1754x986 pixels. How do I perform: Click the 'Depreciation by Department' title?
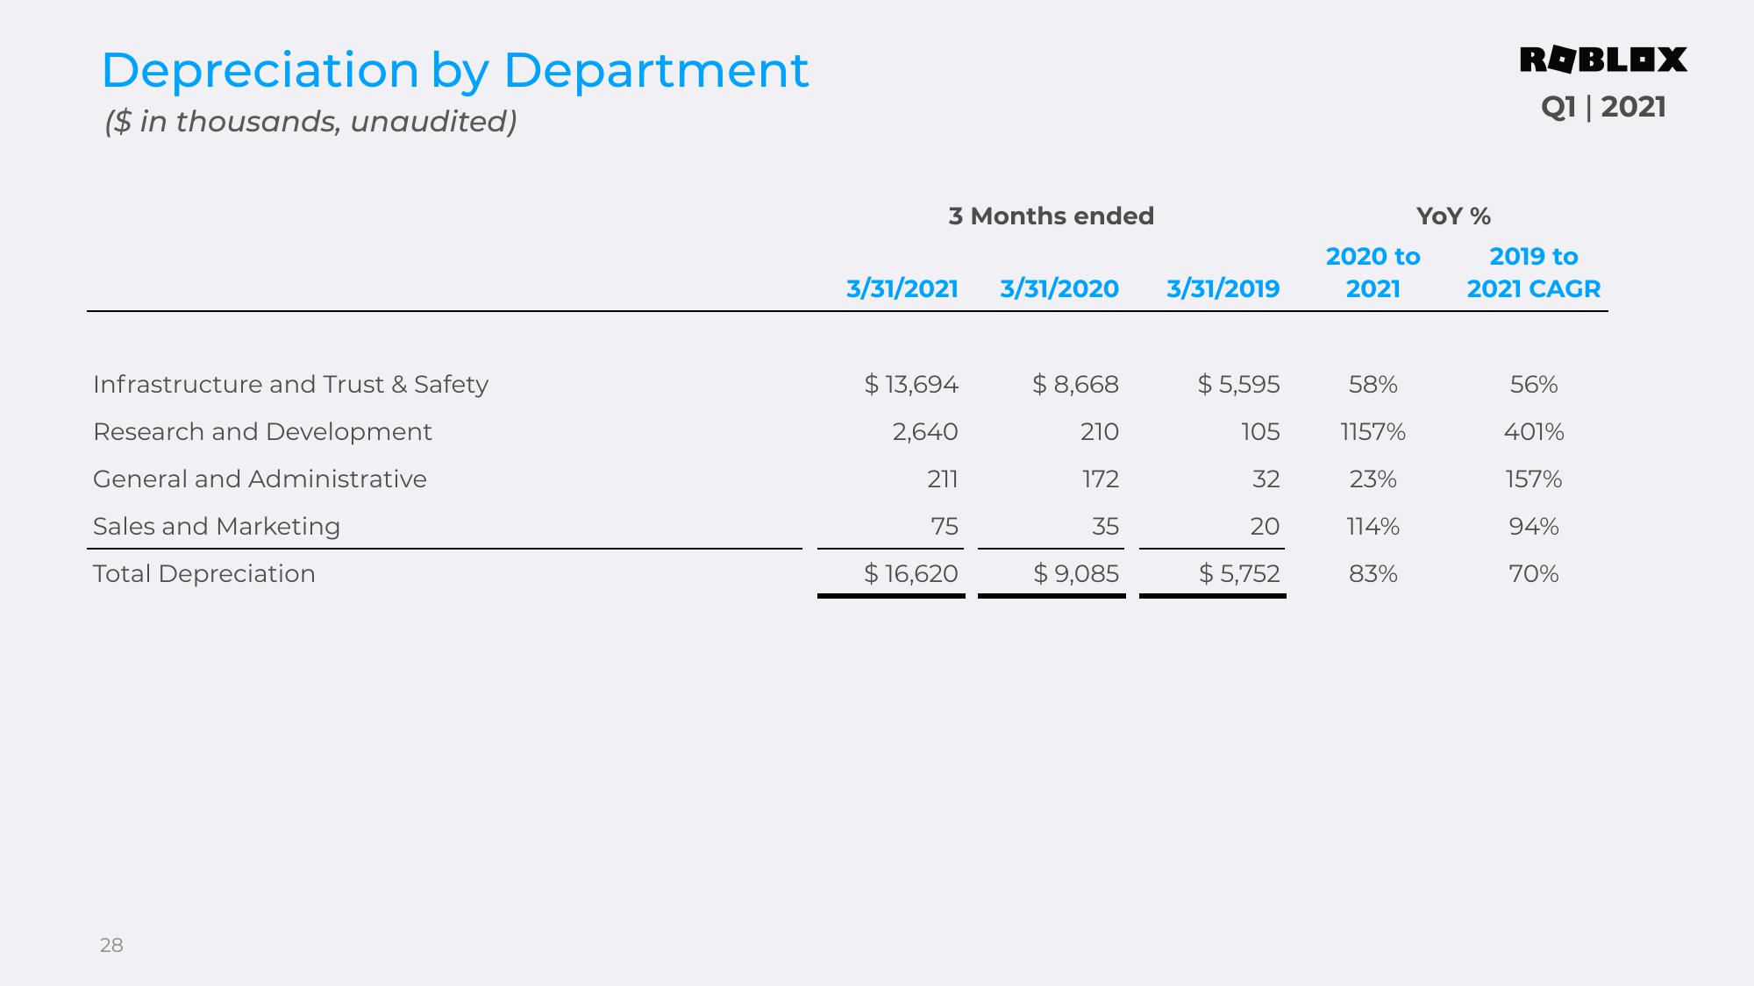(455, 70)
